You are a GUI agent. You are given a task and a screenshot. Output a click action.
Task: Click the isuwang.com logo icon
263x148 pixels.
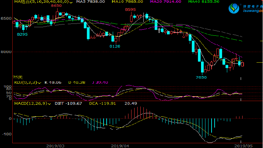click(234, 8)
